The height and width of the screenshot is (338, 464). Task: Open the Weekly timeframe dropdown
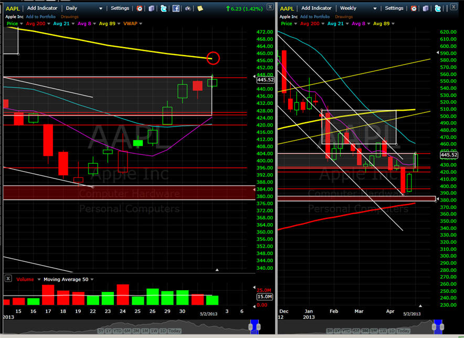click(375, 8)
